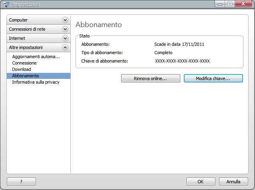Open Informativa sulla privacy page
The image size is (255, 190).
[36, 82]
